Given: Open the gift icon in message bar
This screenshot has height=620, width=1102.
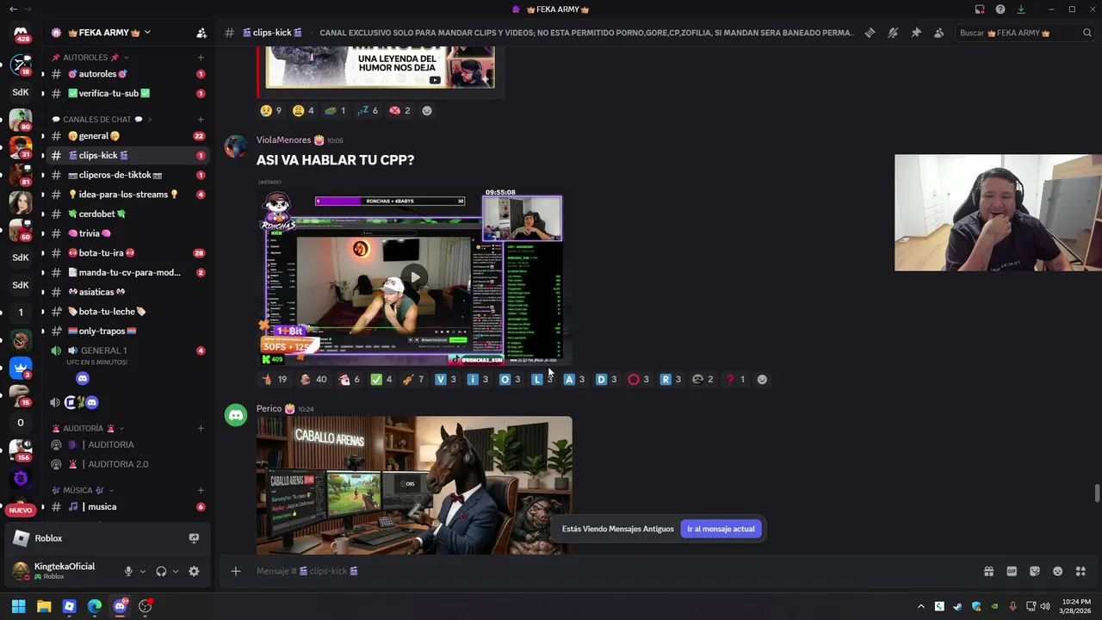Looking at the screenshot, I should tap(988, 571).
